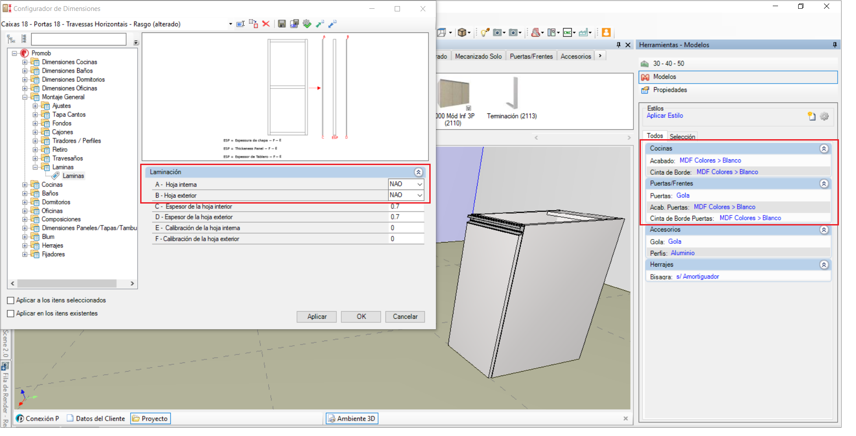Close the module library panel with X

(x=628, y=45)
